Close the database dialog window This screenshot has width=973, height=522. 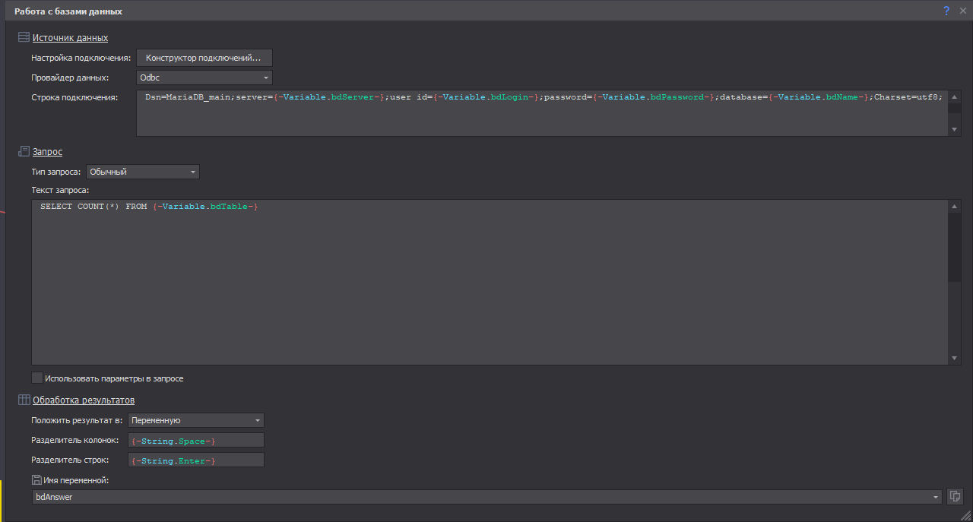tap(962, 11)
